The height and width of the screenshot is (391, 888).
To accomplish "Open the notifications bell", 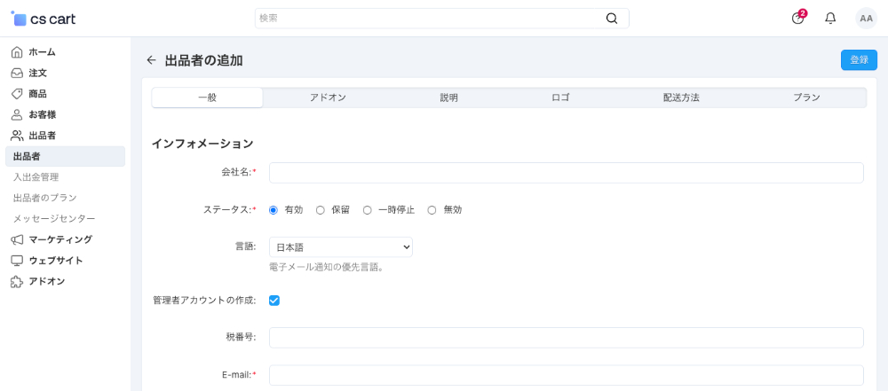I will point(830,18).
